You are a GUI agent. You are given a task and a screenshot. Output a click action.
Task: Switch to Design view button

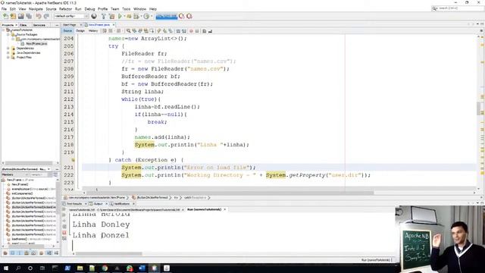80,31
